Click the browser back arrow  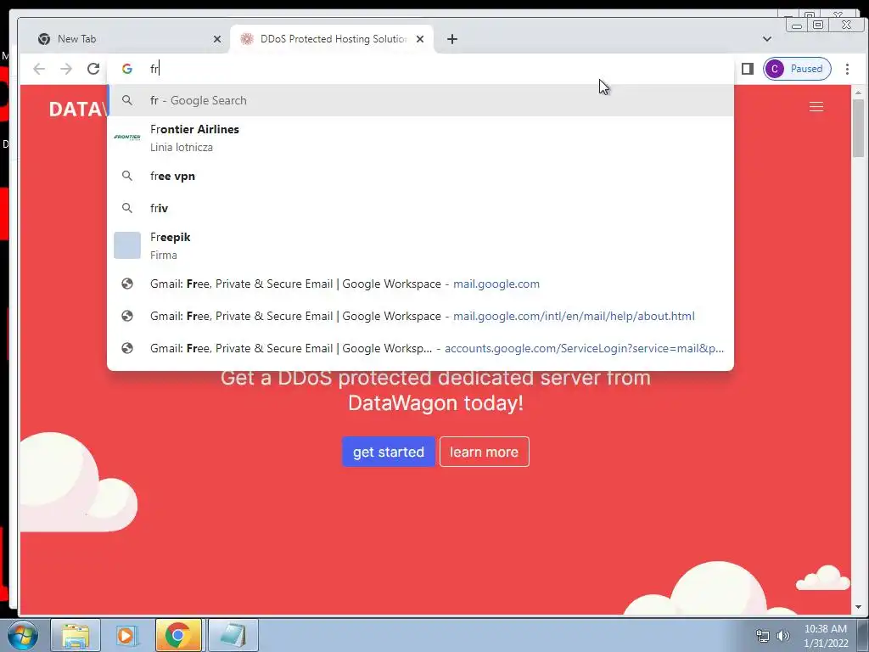pyautogui.click(x=39, y=69)
